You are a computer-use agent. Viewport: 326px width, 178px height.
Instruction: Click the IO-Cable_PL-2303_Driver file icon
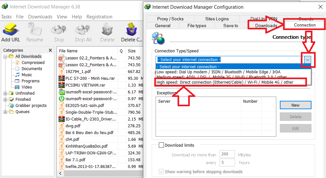[62, 119]
